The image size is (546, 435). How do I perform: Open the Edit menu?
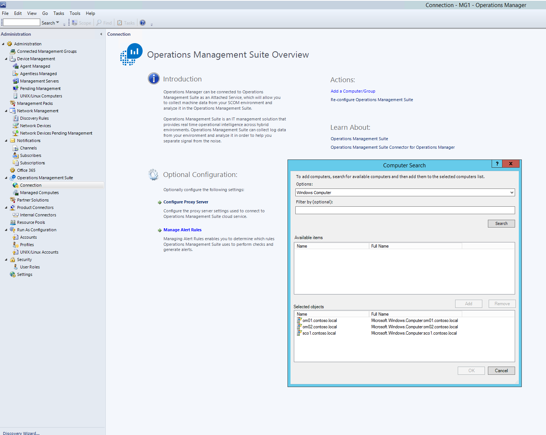tap(18, 13)
